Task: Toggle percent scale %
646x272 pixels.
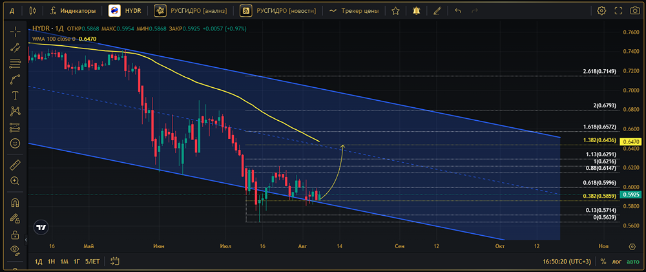Action: 603,261
